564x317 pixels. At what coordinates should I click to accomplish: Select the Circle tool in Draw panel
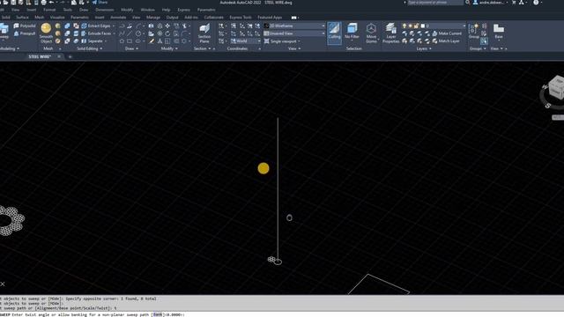(x=138, y=33)
